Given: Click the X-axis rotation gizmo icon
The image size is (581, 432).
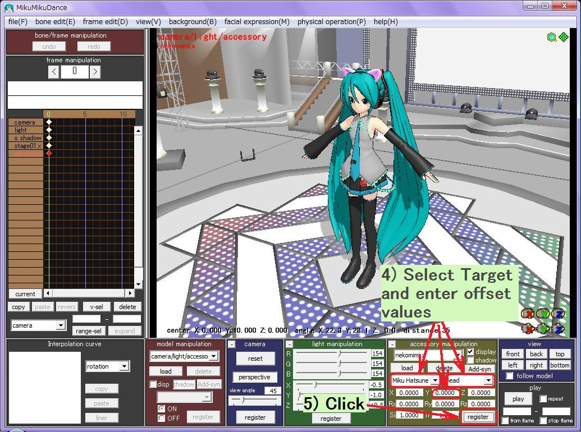Looking at the screenshot, I should [527, 314].
